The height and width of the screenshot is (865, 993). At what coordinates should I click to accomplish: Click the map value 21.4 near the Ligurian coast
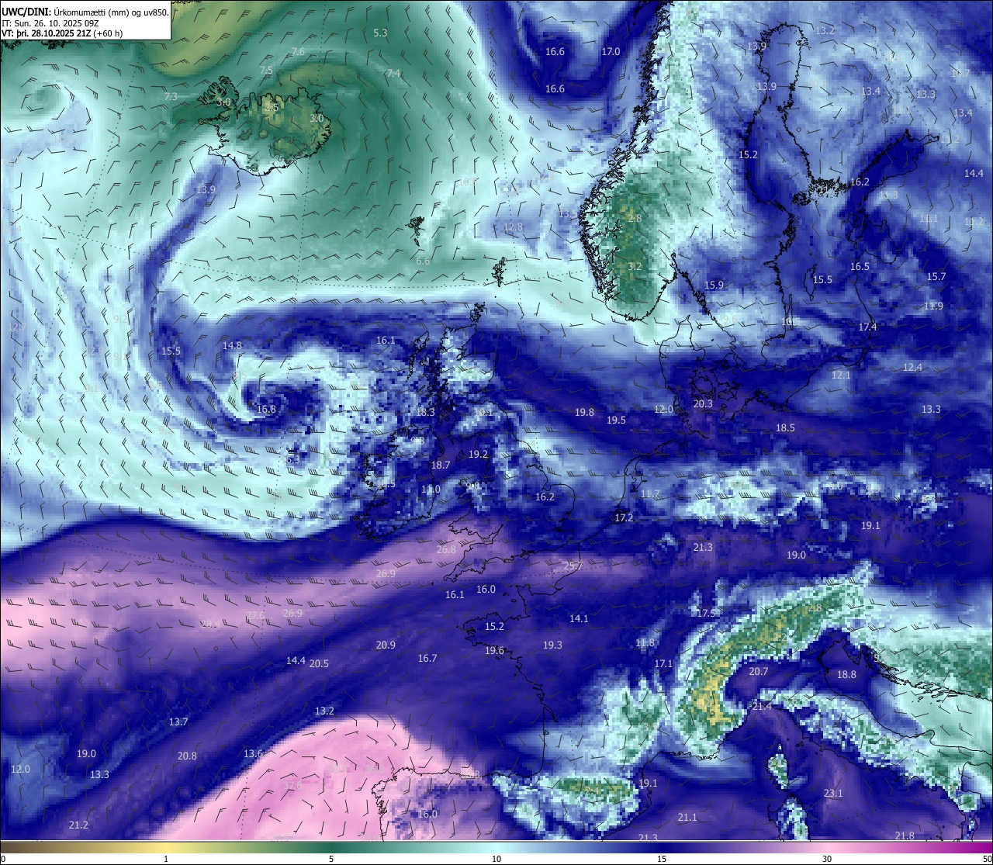pos(762,706)
